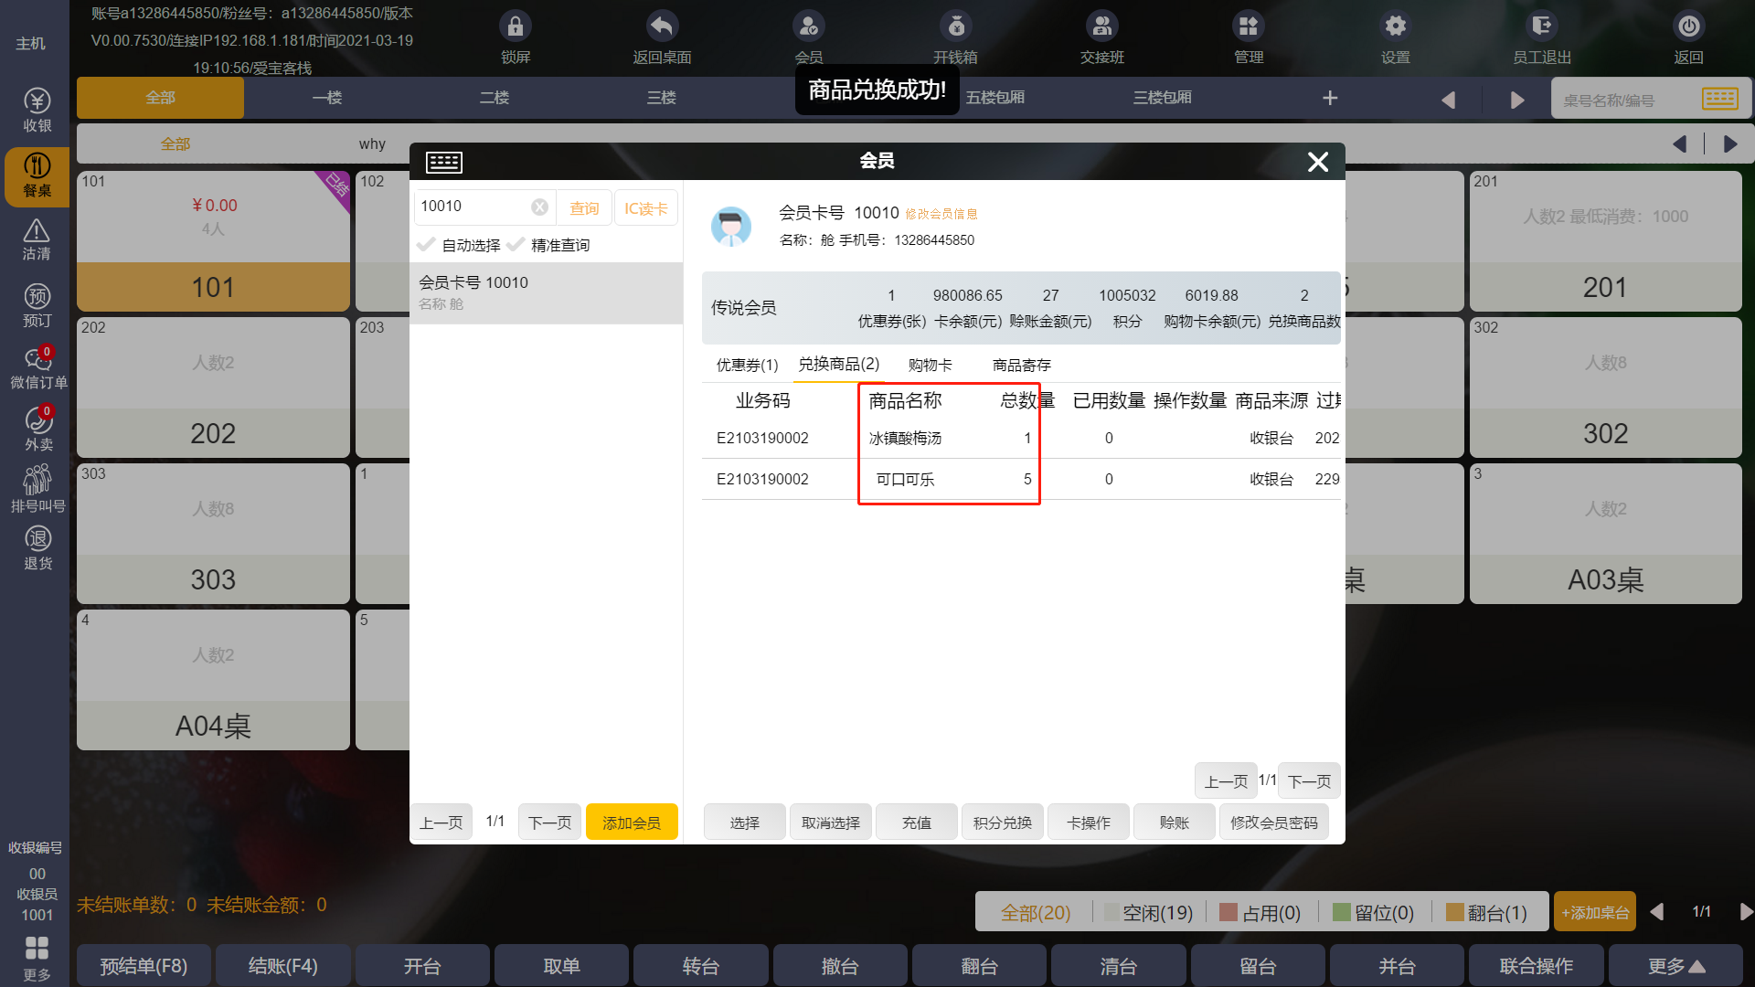Open the keyboard icon in member dialog
The height and width of the screenshot is (987, 1755).
[444, 163]
